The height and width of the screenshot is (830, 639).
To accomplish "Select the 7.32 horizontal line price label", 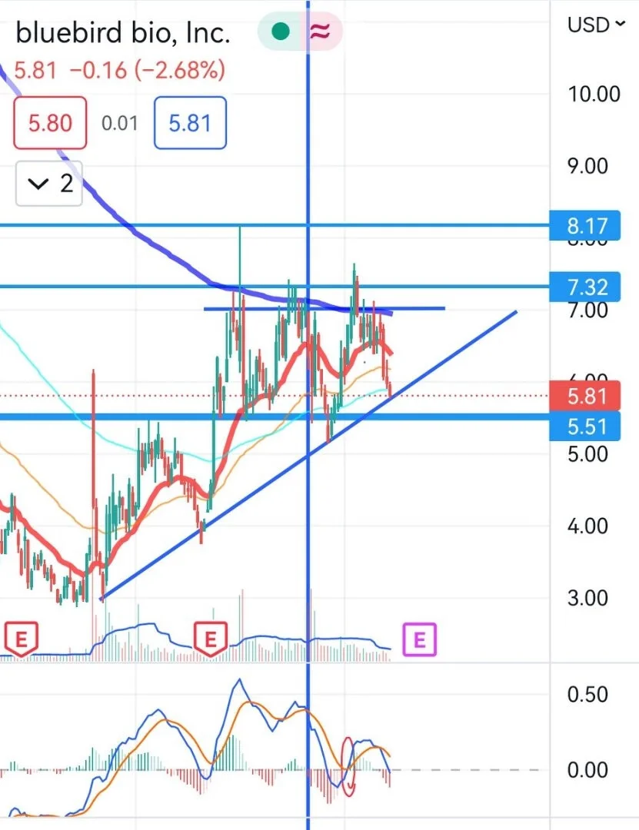I will [x=584, y=287].
